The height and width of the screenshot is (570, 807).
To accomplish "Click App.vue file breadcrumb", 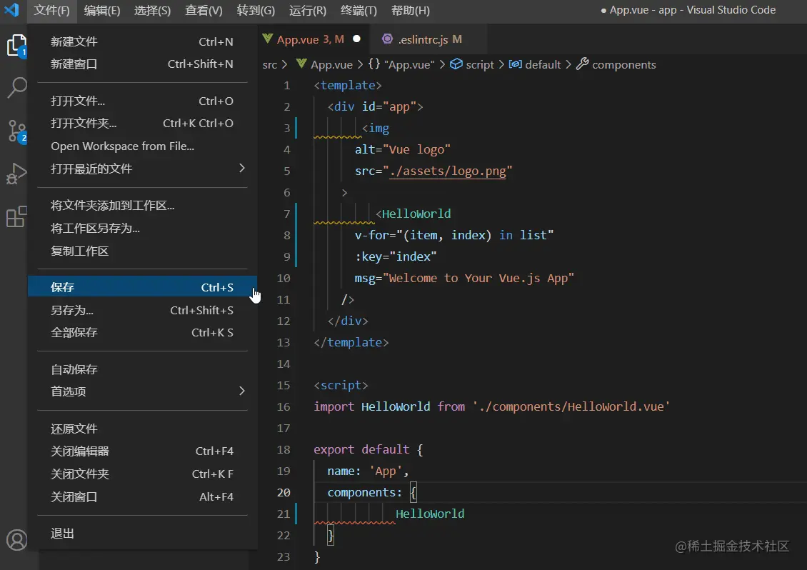I will click(x=331, y=65).
